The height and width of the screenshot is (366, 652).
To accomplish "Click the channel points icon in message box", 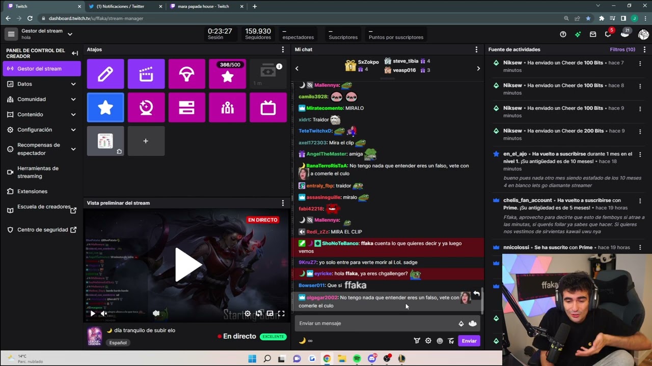I will tap(473, 323).
